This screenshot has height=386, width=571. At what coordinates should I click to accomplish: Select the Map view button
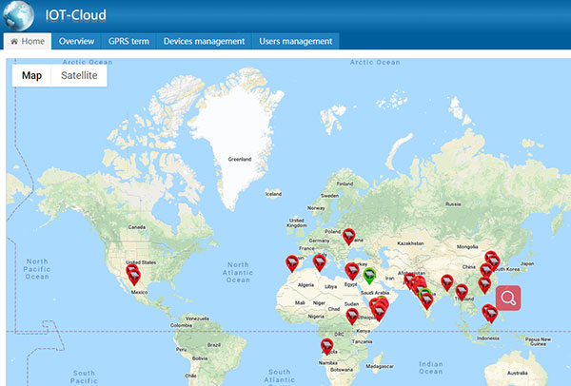tap(32, 76)
